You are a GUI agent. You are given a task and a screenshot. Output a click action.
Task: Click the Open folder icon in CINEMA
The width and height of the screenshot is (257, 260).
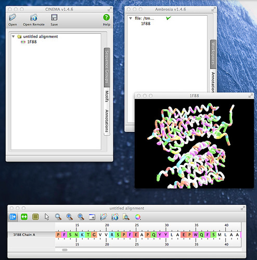(x=12, y=18)
